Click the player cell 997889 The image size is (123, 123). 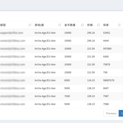[107, 49]
